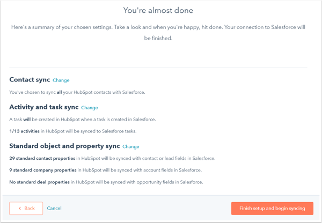This screenshot has height=223, width=322.
Task: Click the bold word "all" in Contact sync
Action: [x=60, y=92]
